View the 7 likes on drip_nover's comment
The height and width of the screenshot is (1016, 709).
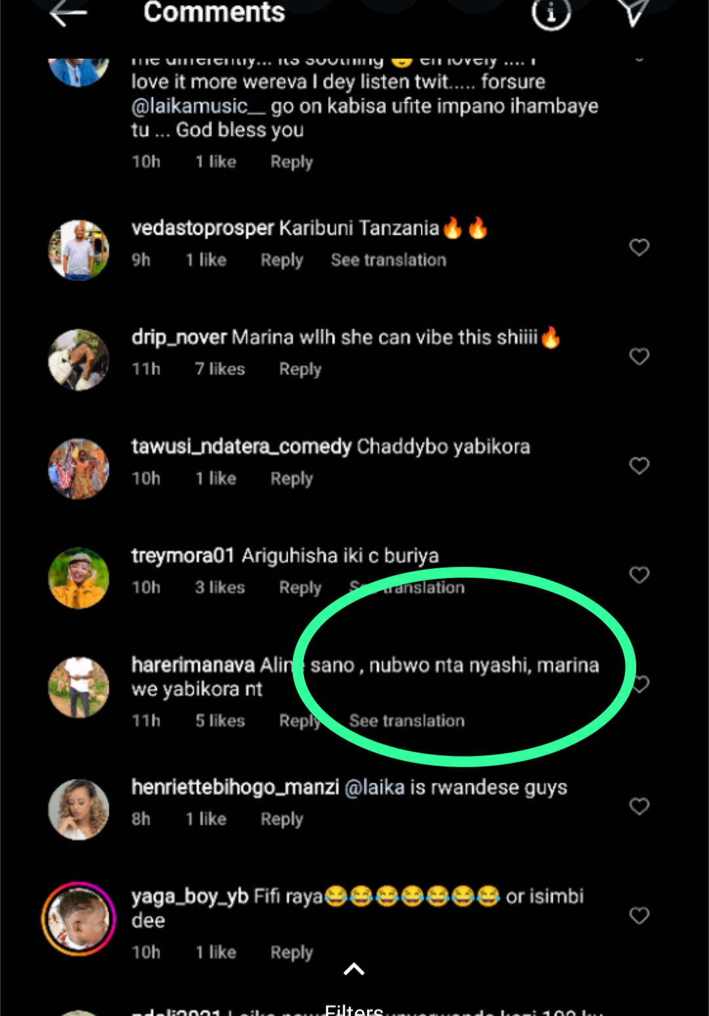219,370
